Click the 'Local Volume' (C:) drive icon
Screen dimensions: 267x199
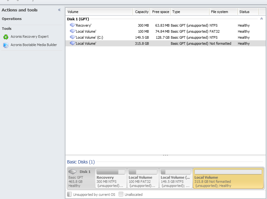[x=72, y=37]
